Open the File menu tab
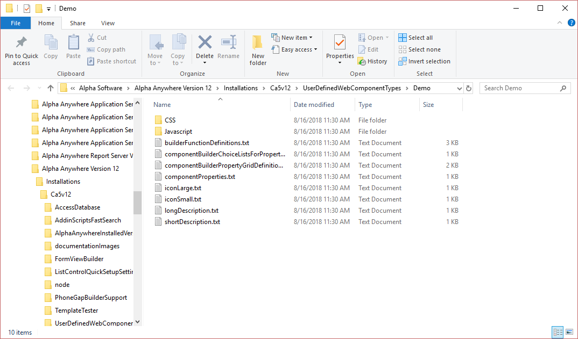 click(16, 23)
